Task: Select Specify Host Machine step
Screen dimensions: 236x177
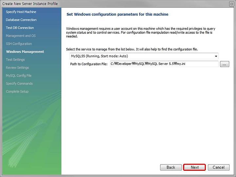Action: 21,12
